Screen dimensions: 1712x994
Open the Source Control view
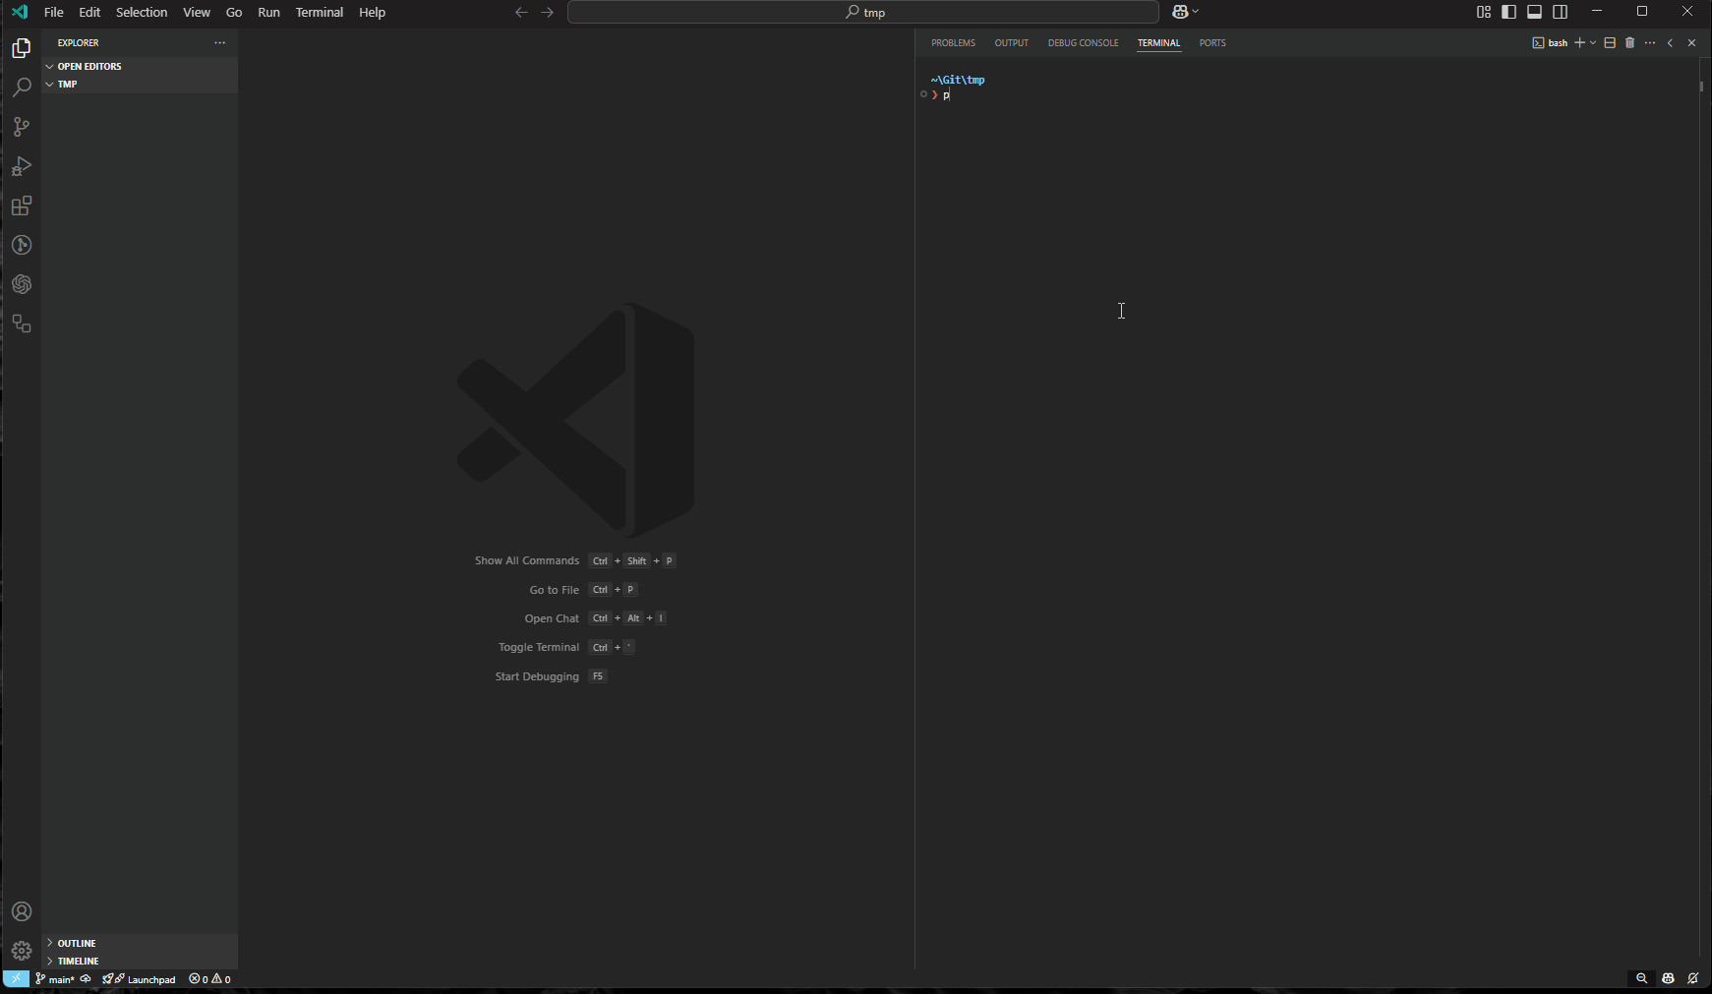(x=22, y=127)
